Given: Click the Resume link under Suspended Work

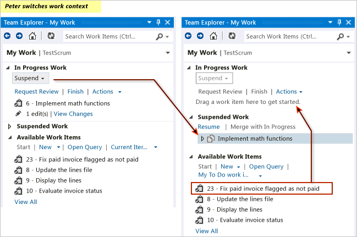Looking at the screenshot, I should click(x=208, y=127).
